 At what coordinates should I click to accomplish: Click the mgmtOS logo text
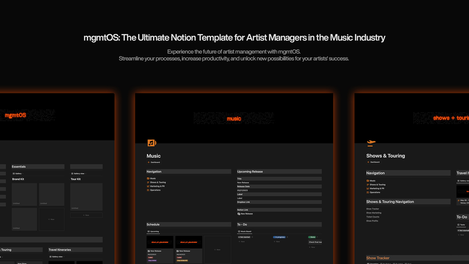tap(15, 115)
